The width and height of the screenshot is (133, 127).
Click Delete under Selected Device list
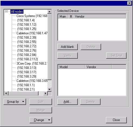pos(91,47)
